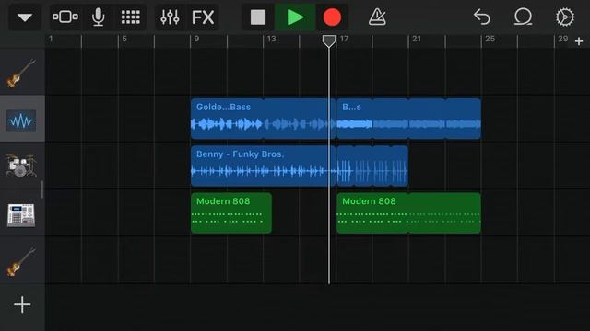Select the audio waveform track header
The image size is (590, 331).
click(x=22, y=119)
